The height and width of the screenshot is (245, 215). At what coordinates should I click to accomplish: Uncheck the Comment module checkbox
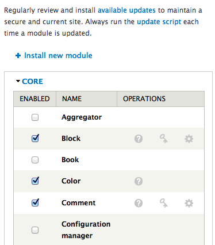(x=35, y=202)
